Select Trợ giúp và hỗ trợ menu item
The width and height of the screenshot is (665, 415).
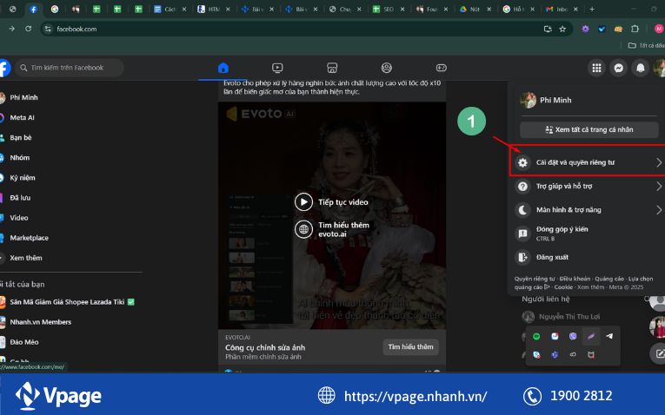(589, 187)
